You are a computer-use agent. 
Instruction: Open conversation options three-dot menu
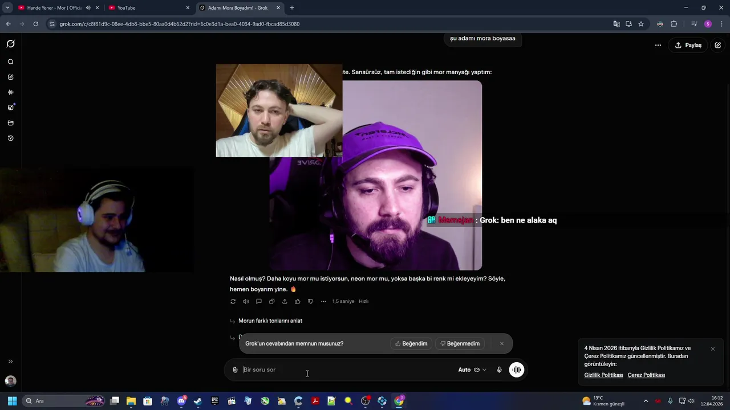[658, 45]
